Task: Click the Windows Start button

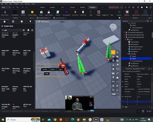Action: point(3,120)
